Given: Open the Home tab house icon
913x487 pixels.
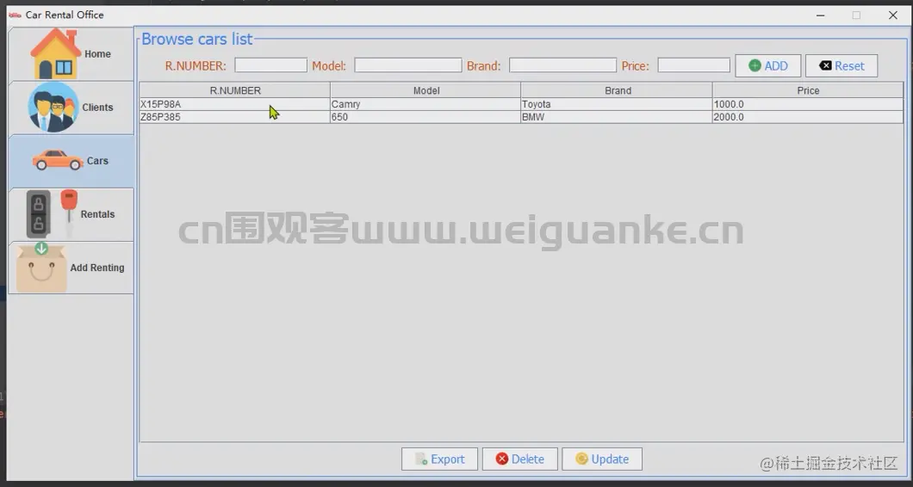Looking at the screenshot, I should [x=55, y=53].
